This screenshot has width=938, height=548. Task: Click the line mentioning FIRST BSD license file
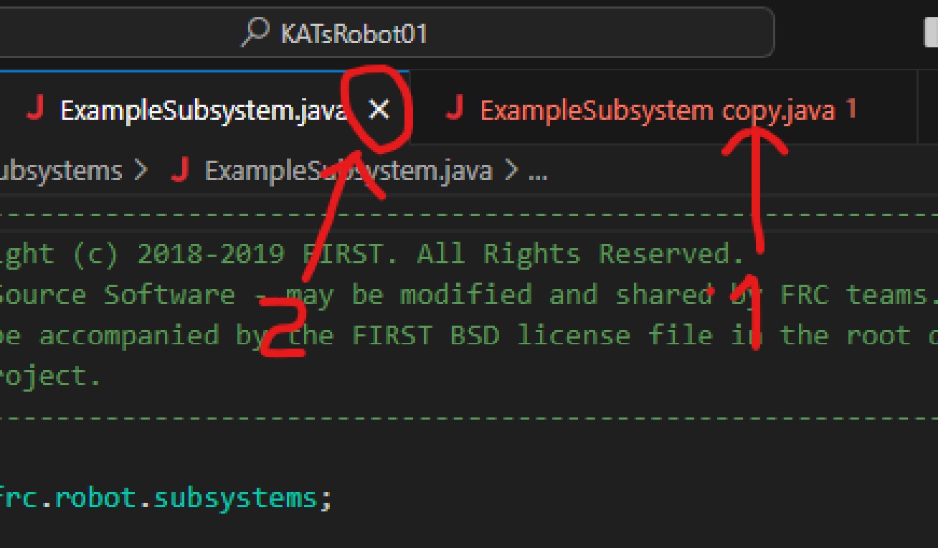coord(469,336)
